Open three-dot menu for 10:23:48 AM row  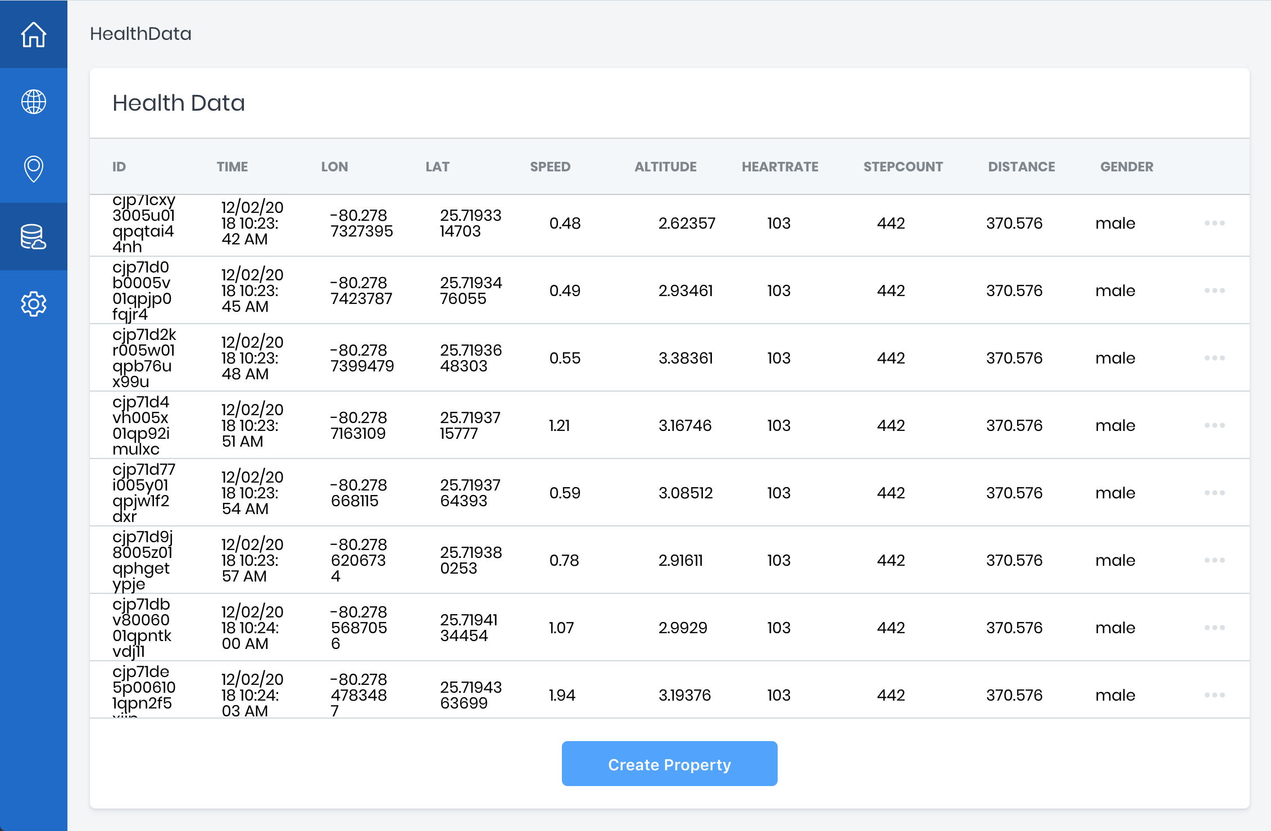tap(1214, 358)
